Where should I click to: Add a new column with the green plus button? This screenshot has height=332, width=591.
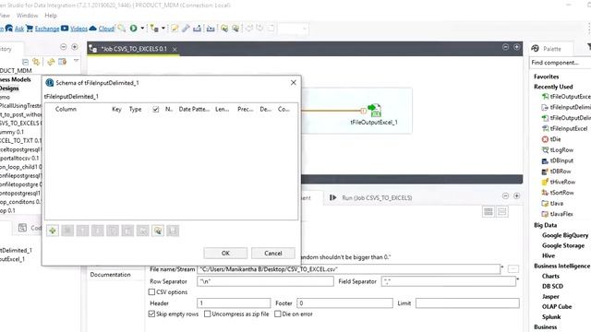(53, 231)
